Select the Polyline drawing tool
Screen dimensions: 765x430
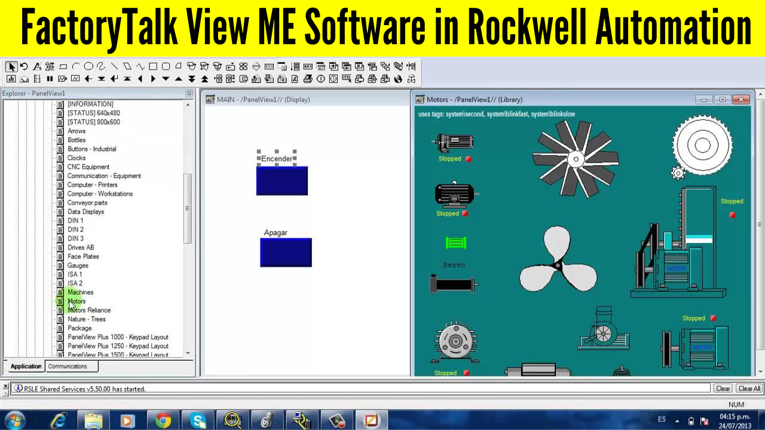coord(140,66)
